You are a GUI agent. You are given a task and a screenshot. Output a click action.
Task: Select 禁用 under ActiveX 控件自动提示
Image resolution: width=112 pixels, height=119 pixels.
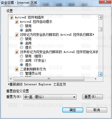[21, 26]
